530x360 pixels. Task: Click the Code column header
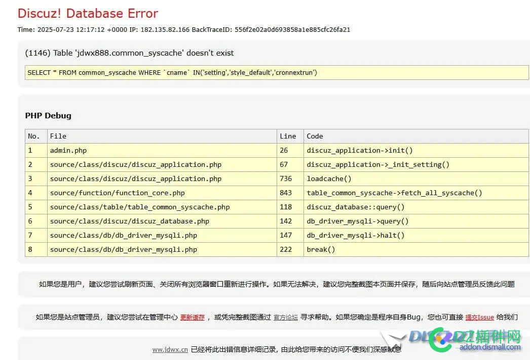pos(315,137)
